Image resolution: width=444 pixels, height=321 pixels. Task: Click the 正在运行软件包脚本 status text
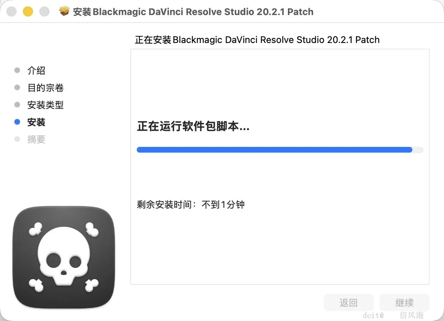[x=193, y=126]
